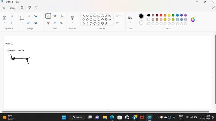Pick the Triangle shape
Image resolution: width=216 pixels, height=121 pixels.
tap(106, 16)
